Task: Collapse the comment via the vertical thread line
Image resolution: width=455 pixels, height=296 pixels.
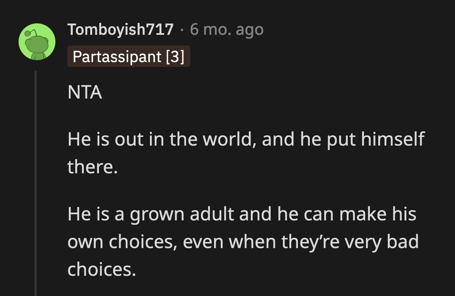Action: pos(36,182)
